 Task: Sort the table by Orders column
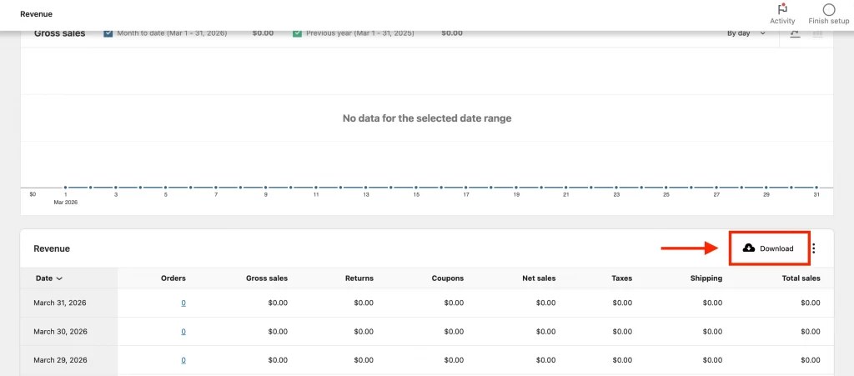(173, 278)
